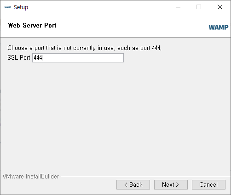Screen dimensions: 231x195
Task: Click the 'VMware InstallBuilder' text
Action: 31,177
